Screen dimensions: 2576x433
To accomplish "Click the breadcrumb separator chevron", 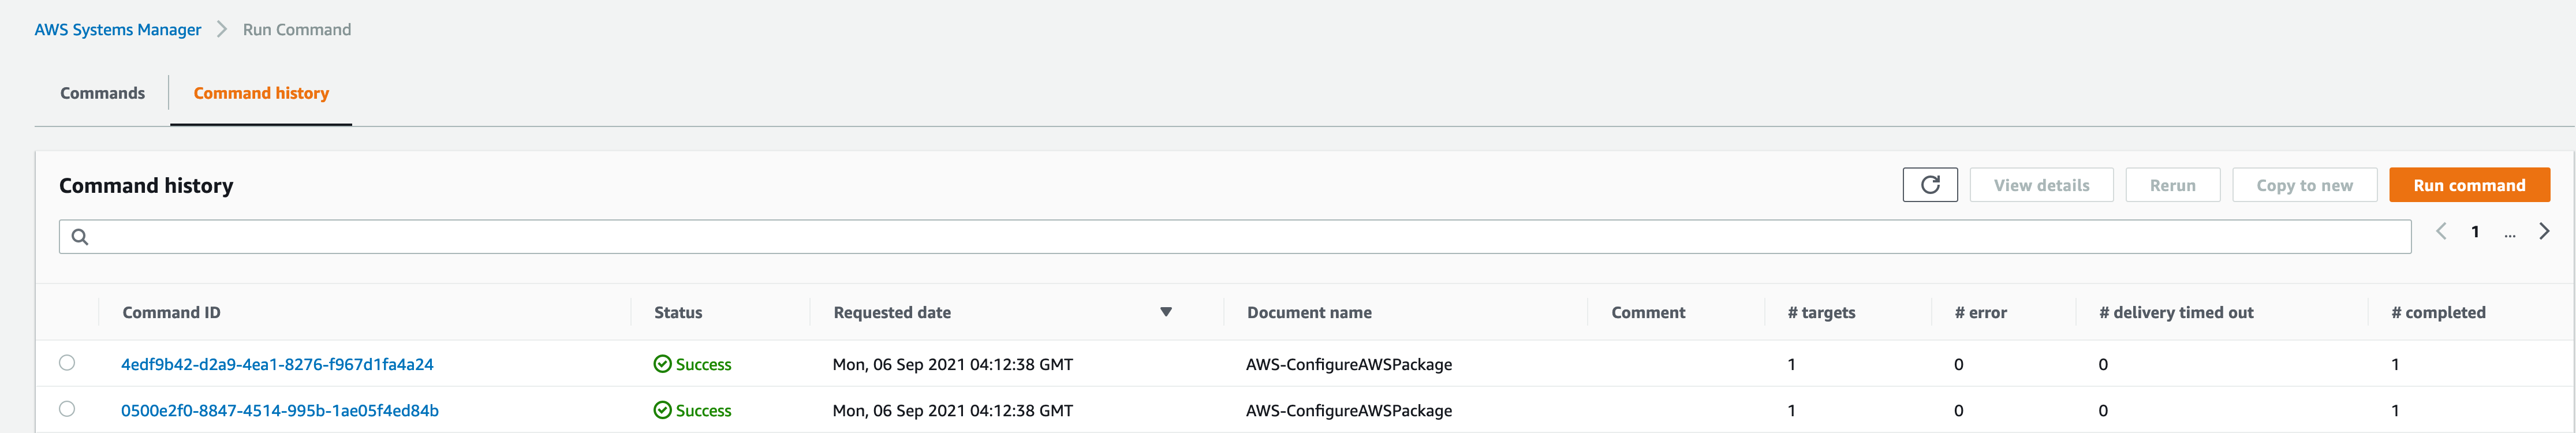I will (x=222, y=30).
